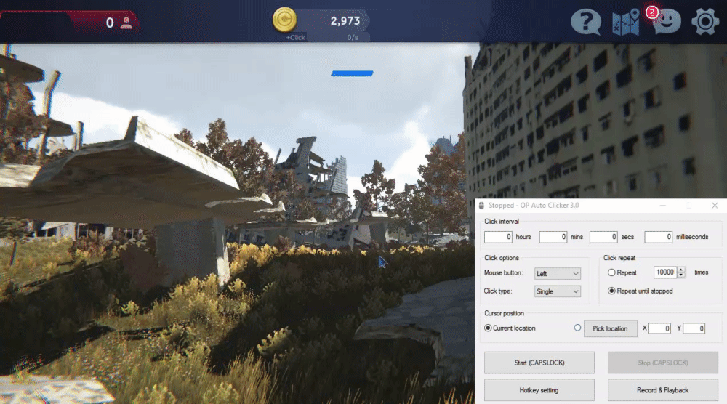Open the Mouse button dropdown
The height and width of the screenshot is (404, 727).
coord(558,274)
